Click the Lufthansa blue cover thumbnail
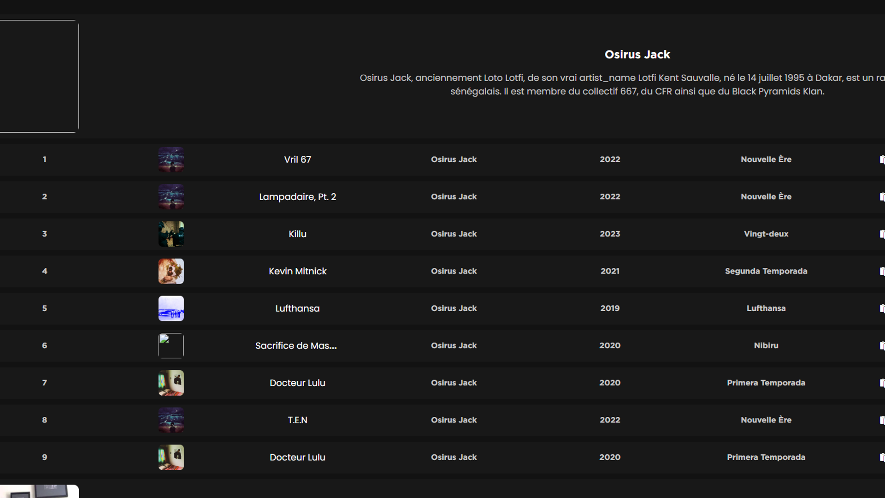Viewport: 885px width, 498px height. [171, 308]
